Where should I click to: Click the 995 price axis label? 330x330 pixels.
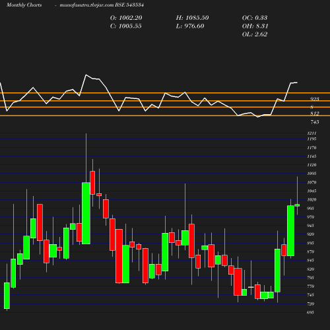click(x=310, y=208)
